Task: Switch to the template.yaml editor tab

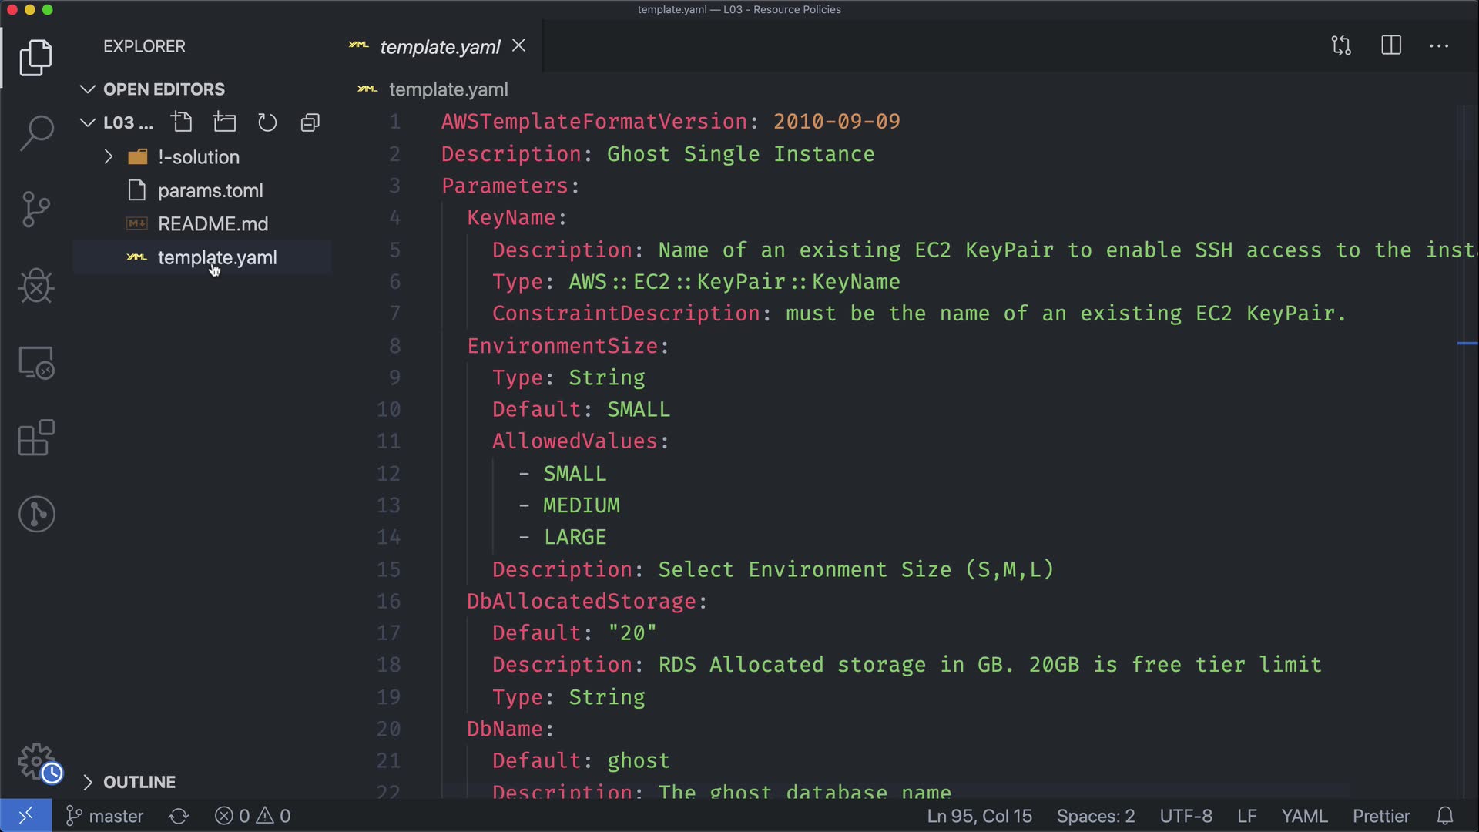Action: 440,47
